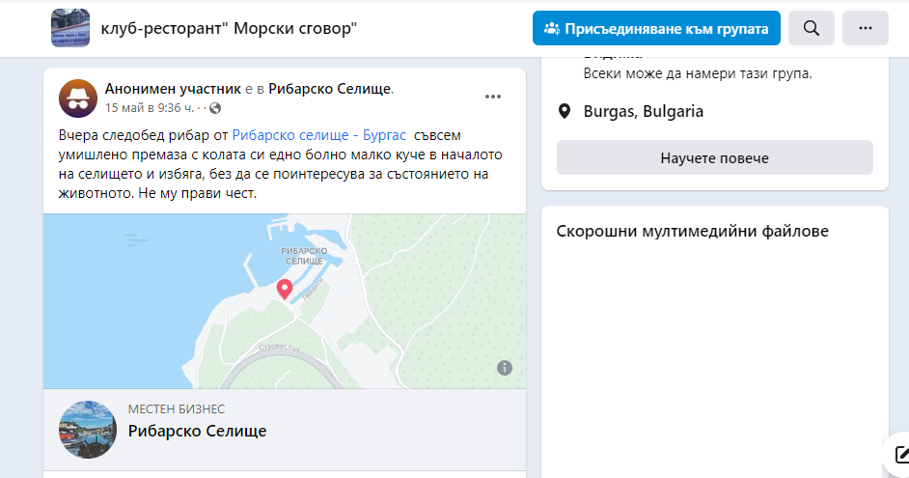This screenshot has height=478, width=909.
Task: Click the search magnifier icon in header
Action: [812, 29]
